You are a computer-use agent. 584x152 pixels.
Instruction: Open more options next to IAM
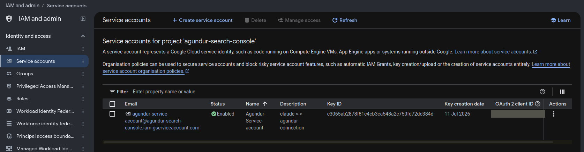click(83, 49)
